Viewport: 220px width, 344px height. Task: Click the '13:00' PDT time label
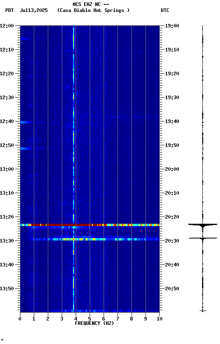7,169
